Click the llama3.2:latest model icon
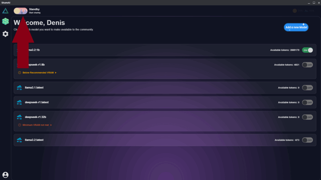This screenshot has height=180, width=321. (19, 140)
